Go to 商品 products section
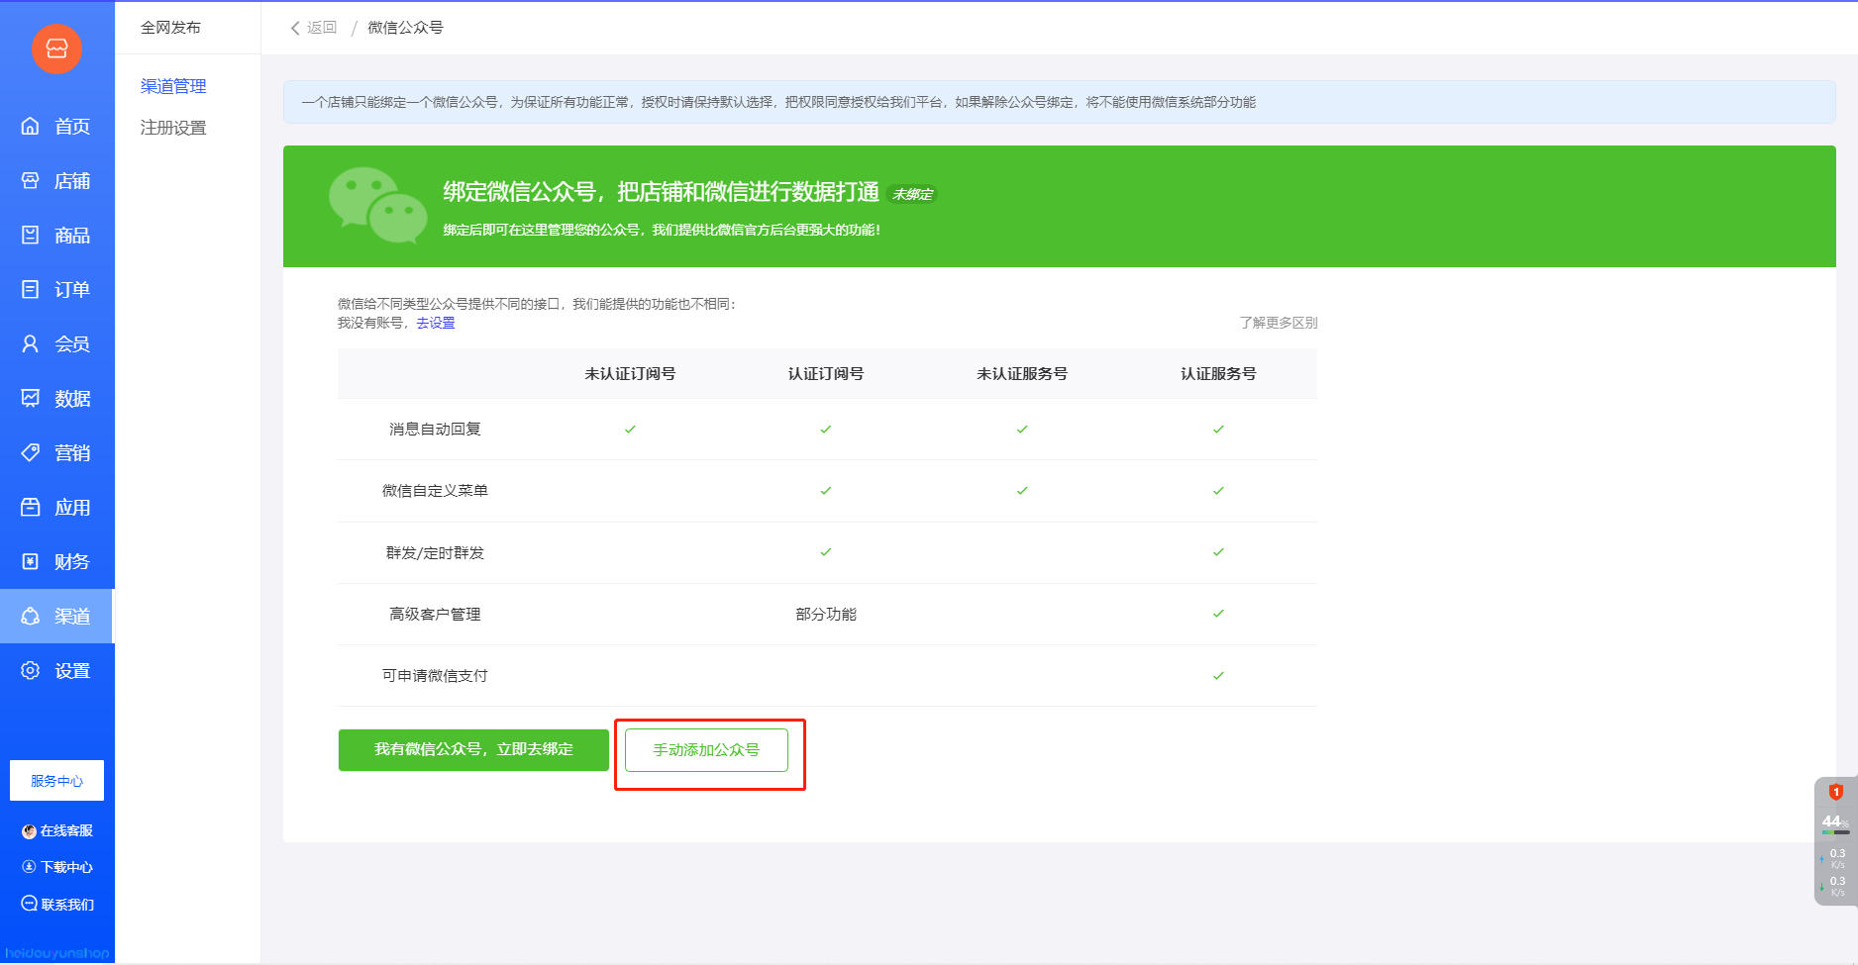1858x965 pixels. [56, 236]
